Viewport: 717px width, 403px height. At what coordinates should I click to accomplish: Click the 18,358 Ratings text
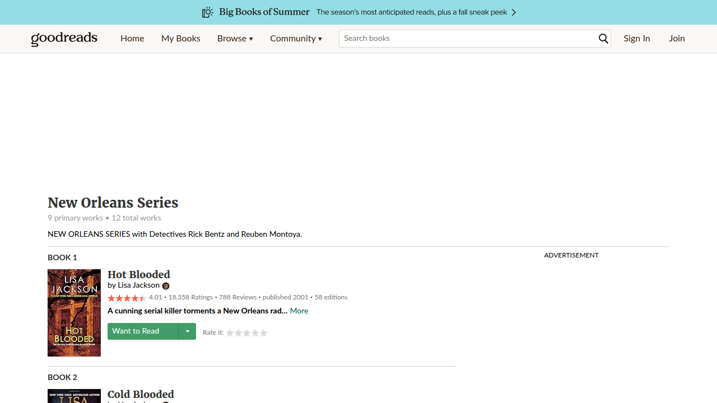tap(190, 297)
